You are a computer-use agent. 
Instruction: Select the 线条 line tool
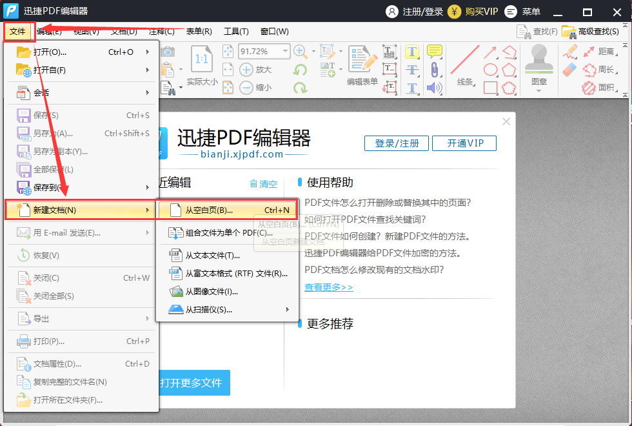pos(465,65)
